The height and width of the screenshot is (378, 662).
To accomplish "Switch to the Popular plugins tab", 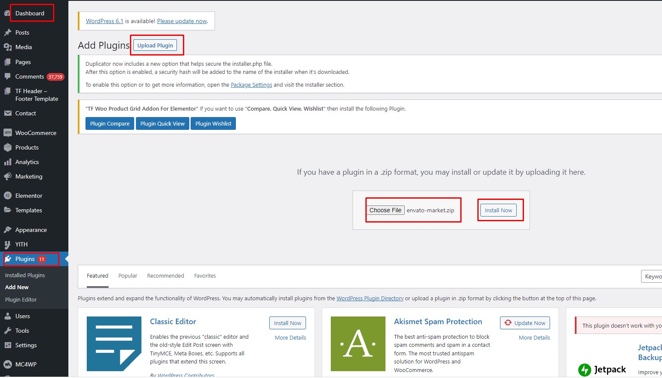I will coord(127,275).
